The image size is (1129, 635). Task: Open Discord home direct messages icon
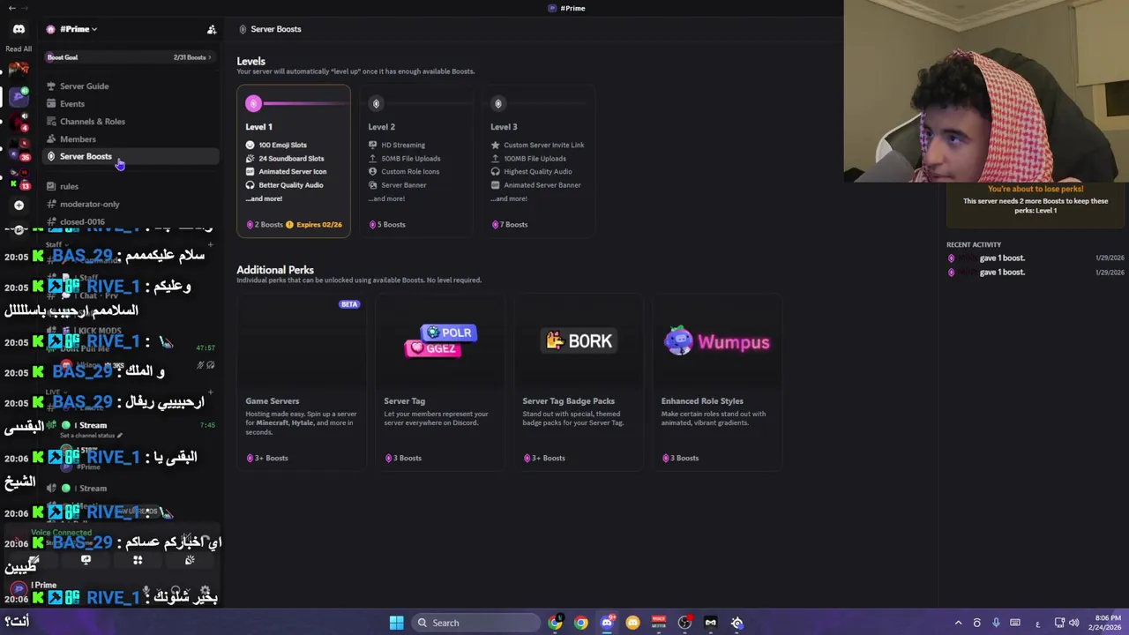pos(19,29)
